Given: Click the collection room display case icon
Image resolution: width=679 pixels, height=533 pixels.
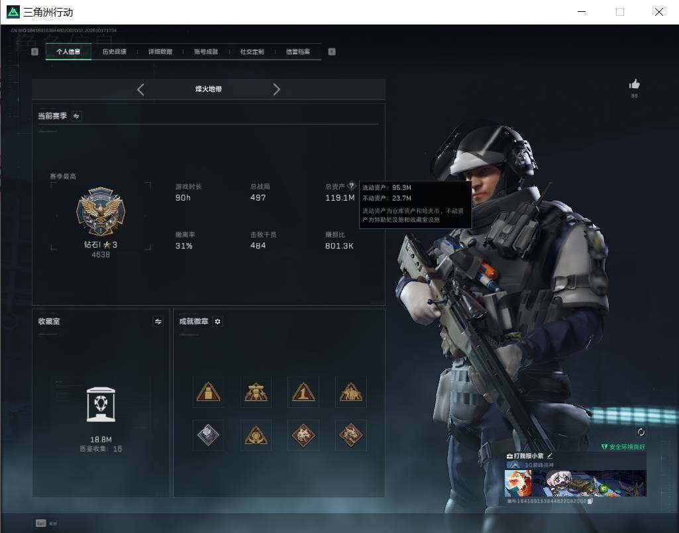Looking at the screenshot, I should point(101,405).
